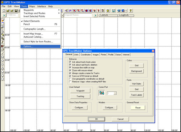Open the Waypoint Names dropdown arrow
This screenshot has width=181, height=132.
(63, 15)
